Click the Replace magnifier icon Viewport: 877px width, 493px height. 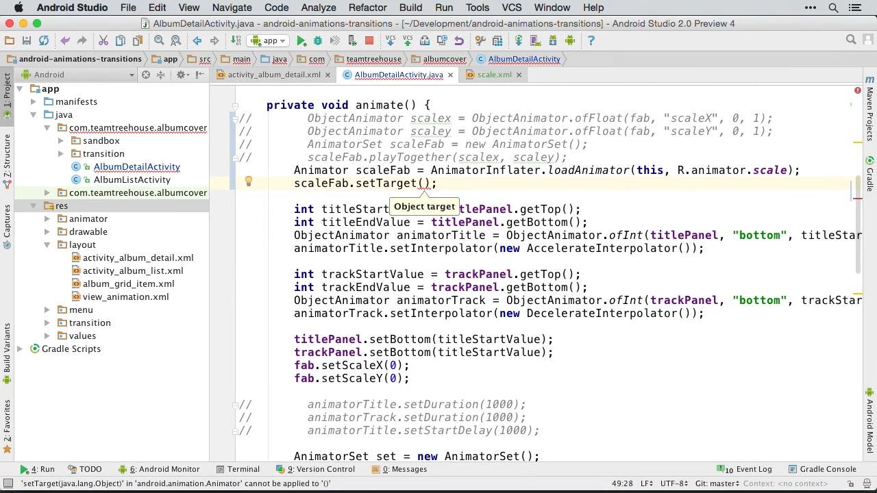coord(176,40)
